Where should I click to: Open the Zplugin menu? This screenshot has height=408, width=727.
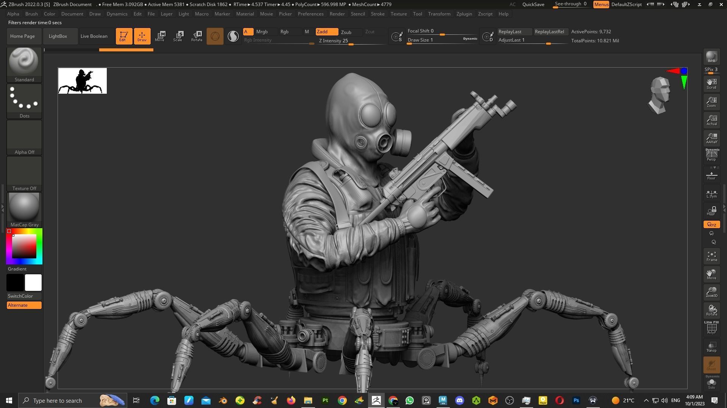click(464, 14)
